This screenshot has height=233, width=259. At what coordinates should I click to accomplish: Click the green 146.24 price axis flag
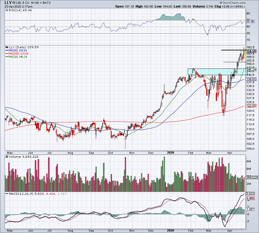(x=251, y=70)
